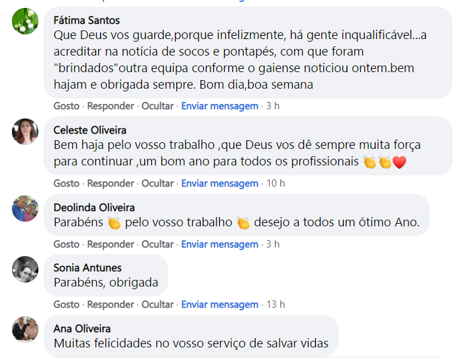
Task: Click the name Celeste Oliveira
Action: (90, 130)
